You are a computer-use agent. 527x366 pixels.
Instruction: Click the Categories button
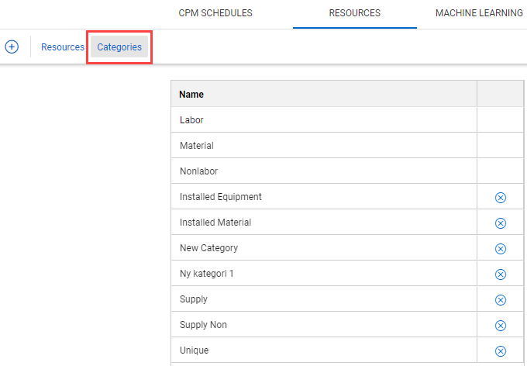point(119,47)
